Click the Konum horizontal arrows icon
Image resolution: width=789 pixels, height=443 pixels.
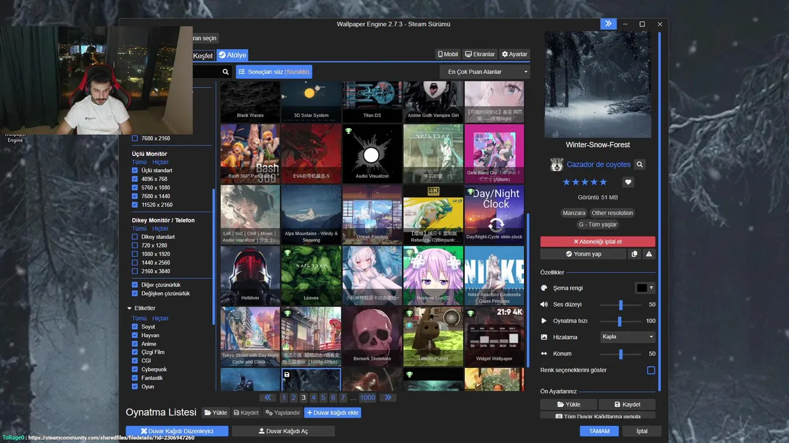(x=544, y=354)
